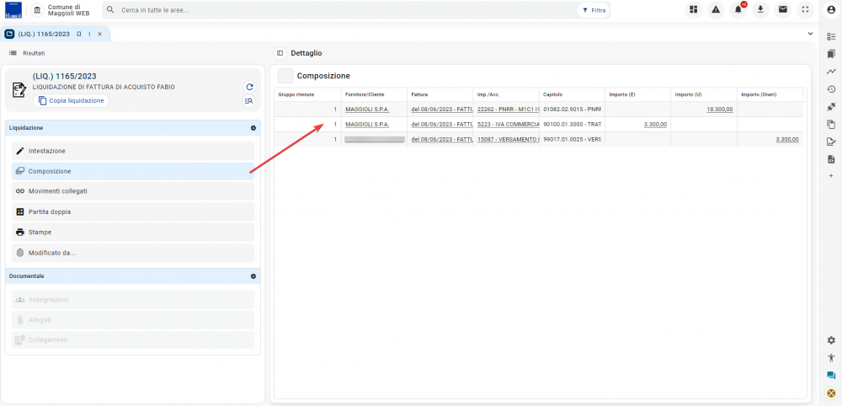Viewport: 842px width, 406px height.
Task: Open the dashboard grid icon in top bar
Action: click(x=693, y=9)
